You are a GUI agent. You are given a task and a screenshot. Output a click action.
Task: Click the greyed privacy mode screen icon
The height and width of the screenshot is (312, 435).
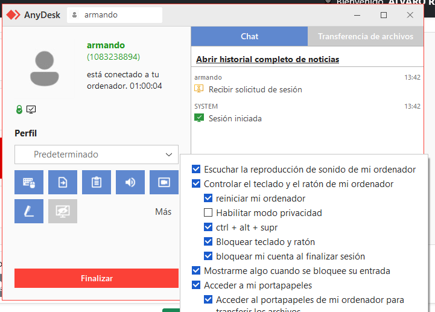pyautogui.click(x=63, y=211)
